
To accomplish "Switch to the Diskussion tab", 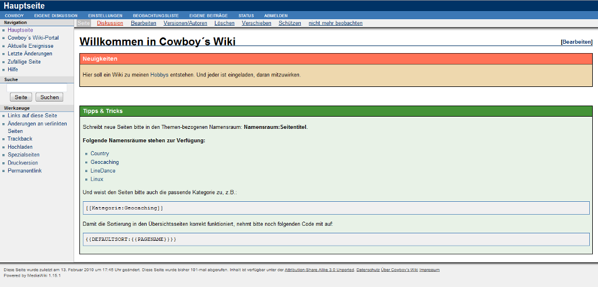I will coord(110,23).
